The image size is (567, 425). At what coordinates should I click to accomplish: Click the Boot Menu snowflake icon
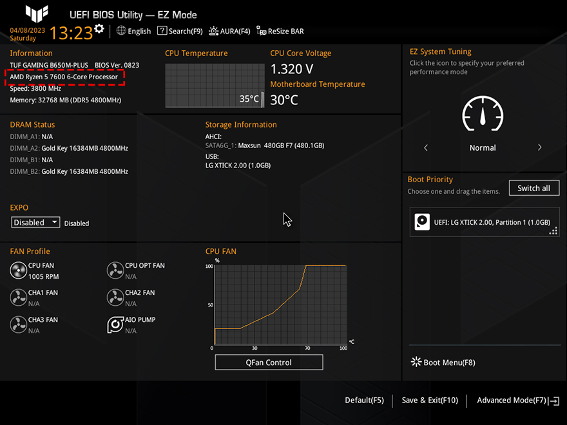coord(416,362)
